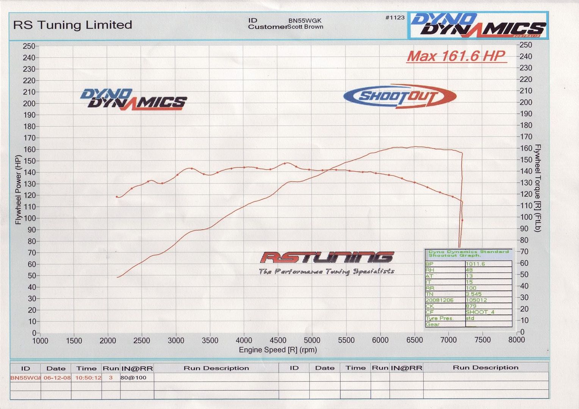Image resolution: width=579 pixels, height=409 pixels.
Task: Click the '6500' label on the rpm axis
Action: (x=415, y=340)
